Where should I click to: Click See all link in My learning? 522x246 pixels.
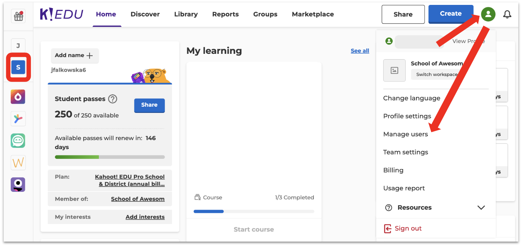360,51
